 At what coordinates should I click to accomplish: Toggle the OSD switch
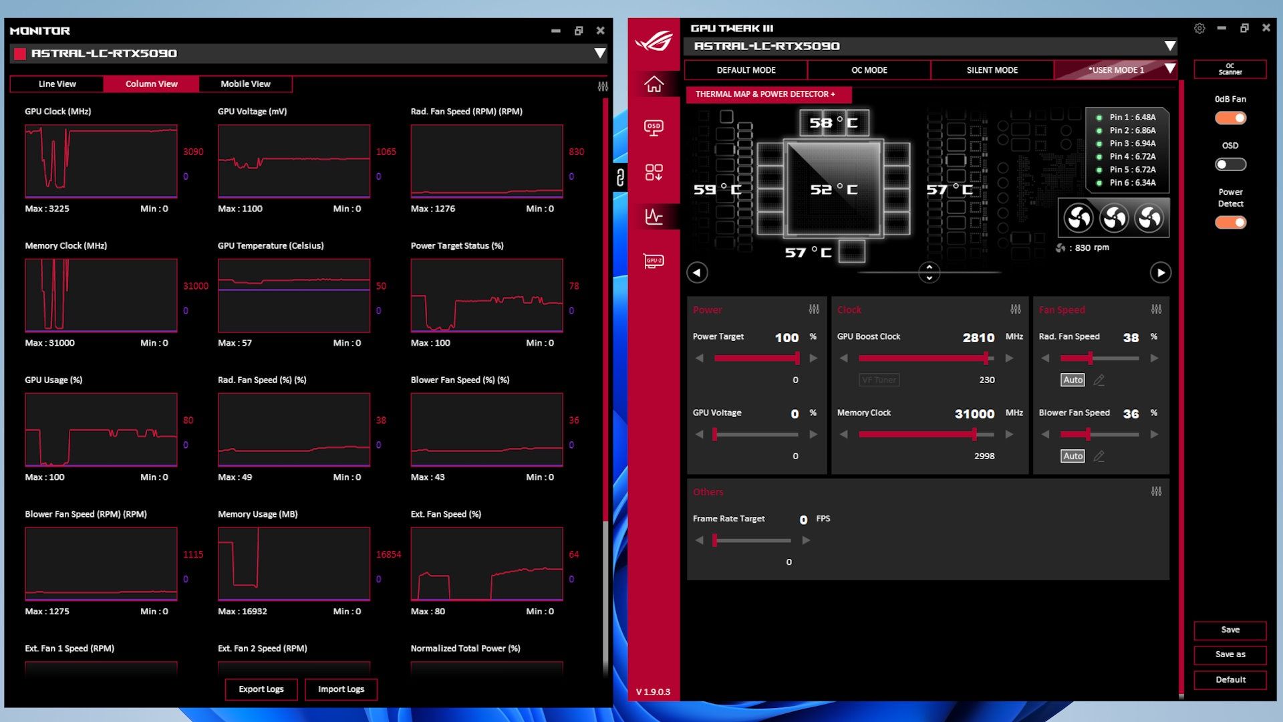coord(1230,164)
